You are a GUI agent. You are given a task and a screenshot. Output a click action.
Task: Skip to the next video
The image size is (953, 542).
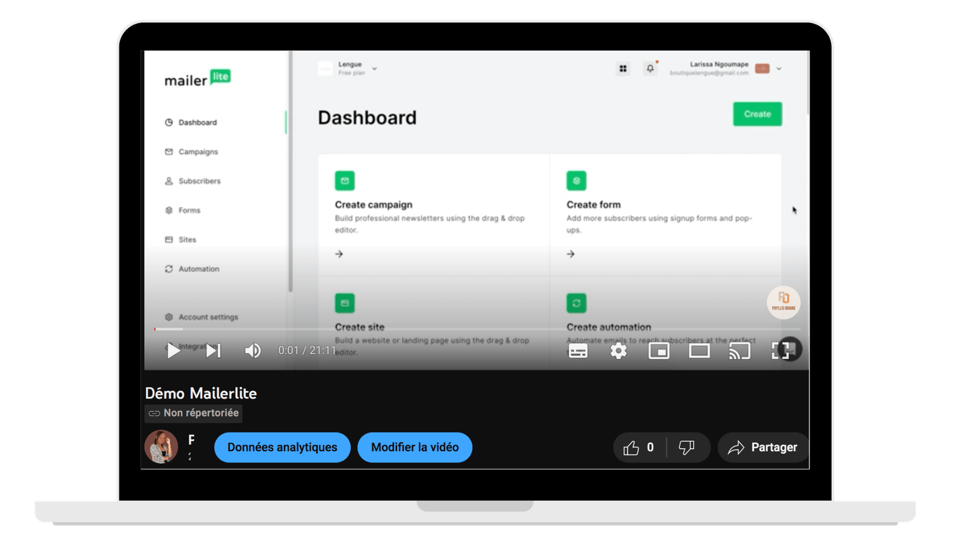pos(213,350)
